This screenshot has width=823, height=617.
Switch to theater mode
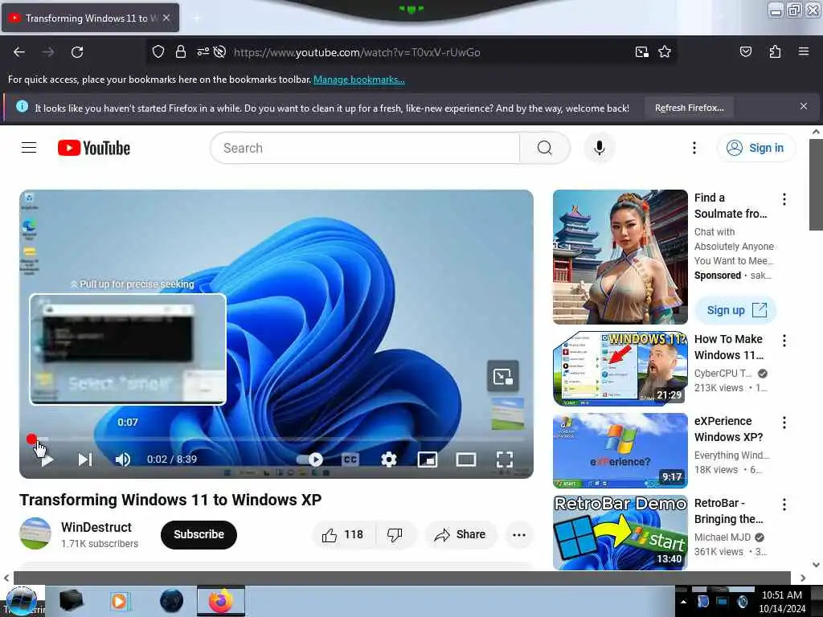click(x=466, y=460)
